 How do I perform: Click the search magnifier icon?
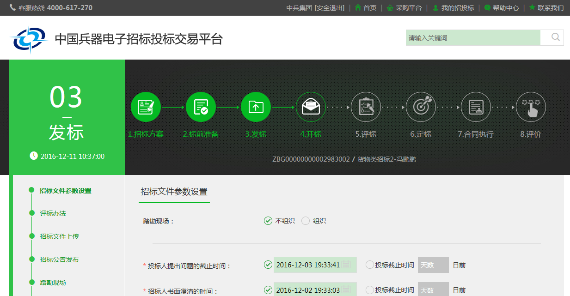[x=554, y=37]
